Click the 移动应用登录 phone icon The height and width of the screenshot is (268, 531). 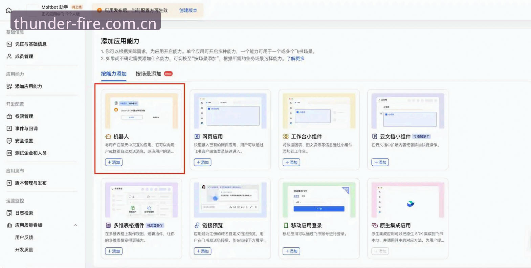286,225
